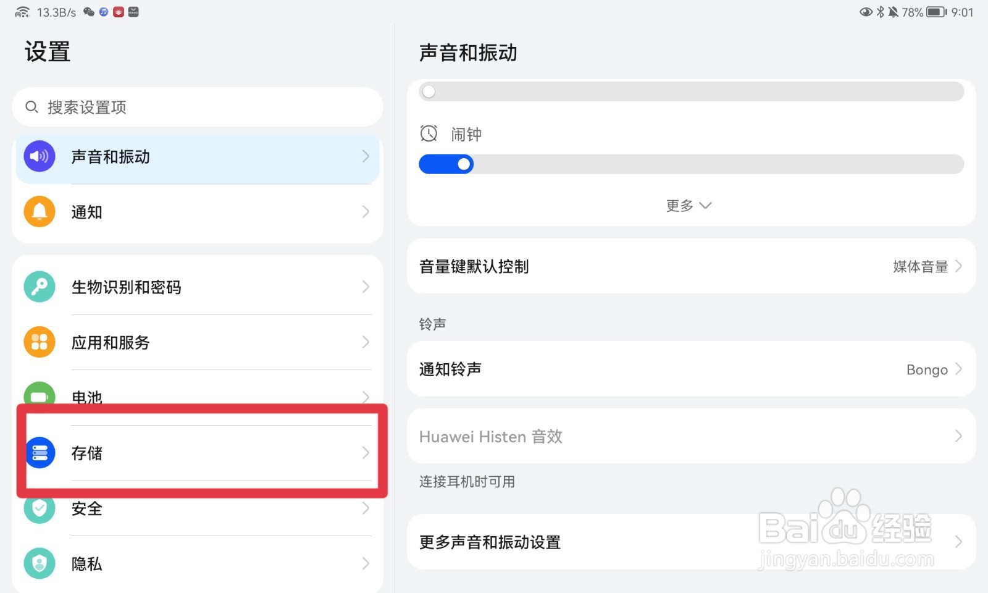The height and width of the screenshot is (593, 988).
Task: Open 更多声音和振动设置
Action: 690,542
